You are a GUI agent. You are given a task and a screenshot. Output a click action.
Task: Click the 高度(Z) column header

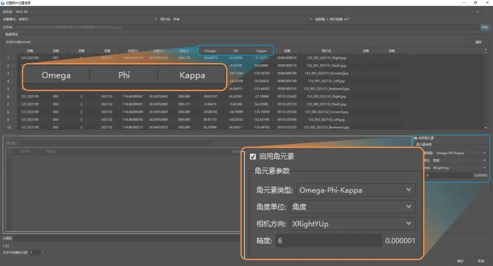coord(184,51)
